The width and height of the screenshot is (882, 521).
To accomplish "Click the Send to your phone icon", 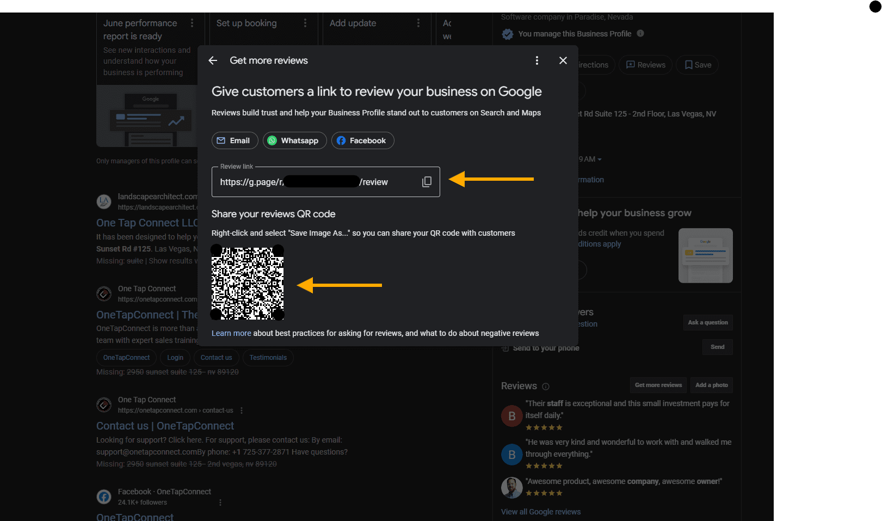I will [505, 348].
